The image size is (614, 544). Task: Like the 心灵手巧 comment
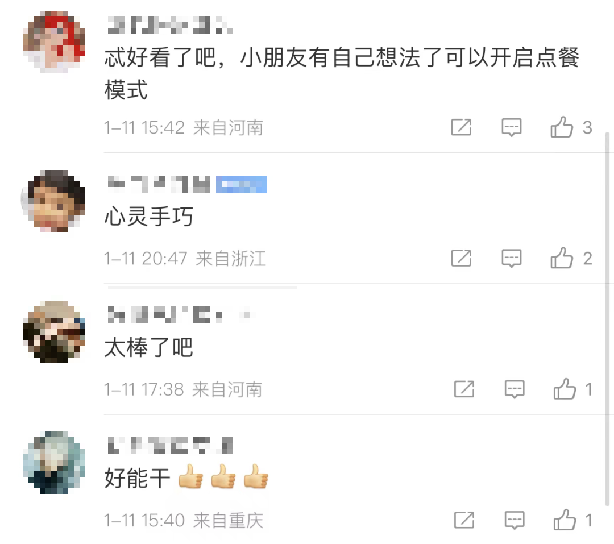562,258
